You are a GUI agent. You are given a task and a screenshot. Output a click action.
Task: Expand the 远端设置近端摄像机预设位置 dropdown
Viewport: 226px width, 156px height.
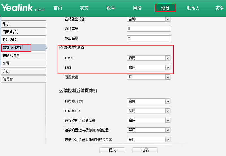[x=149, y=130]
